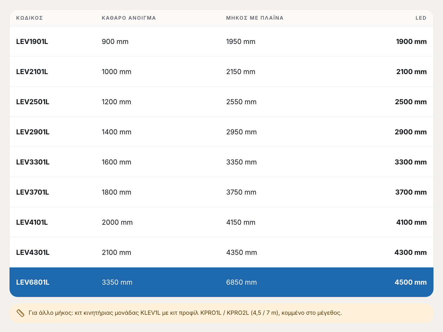Click the LED column header
The image size is (443, 332).
(x=421, y=18)
